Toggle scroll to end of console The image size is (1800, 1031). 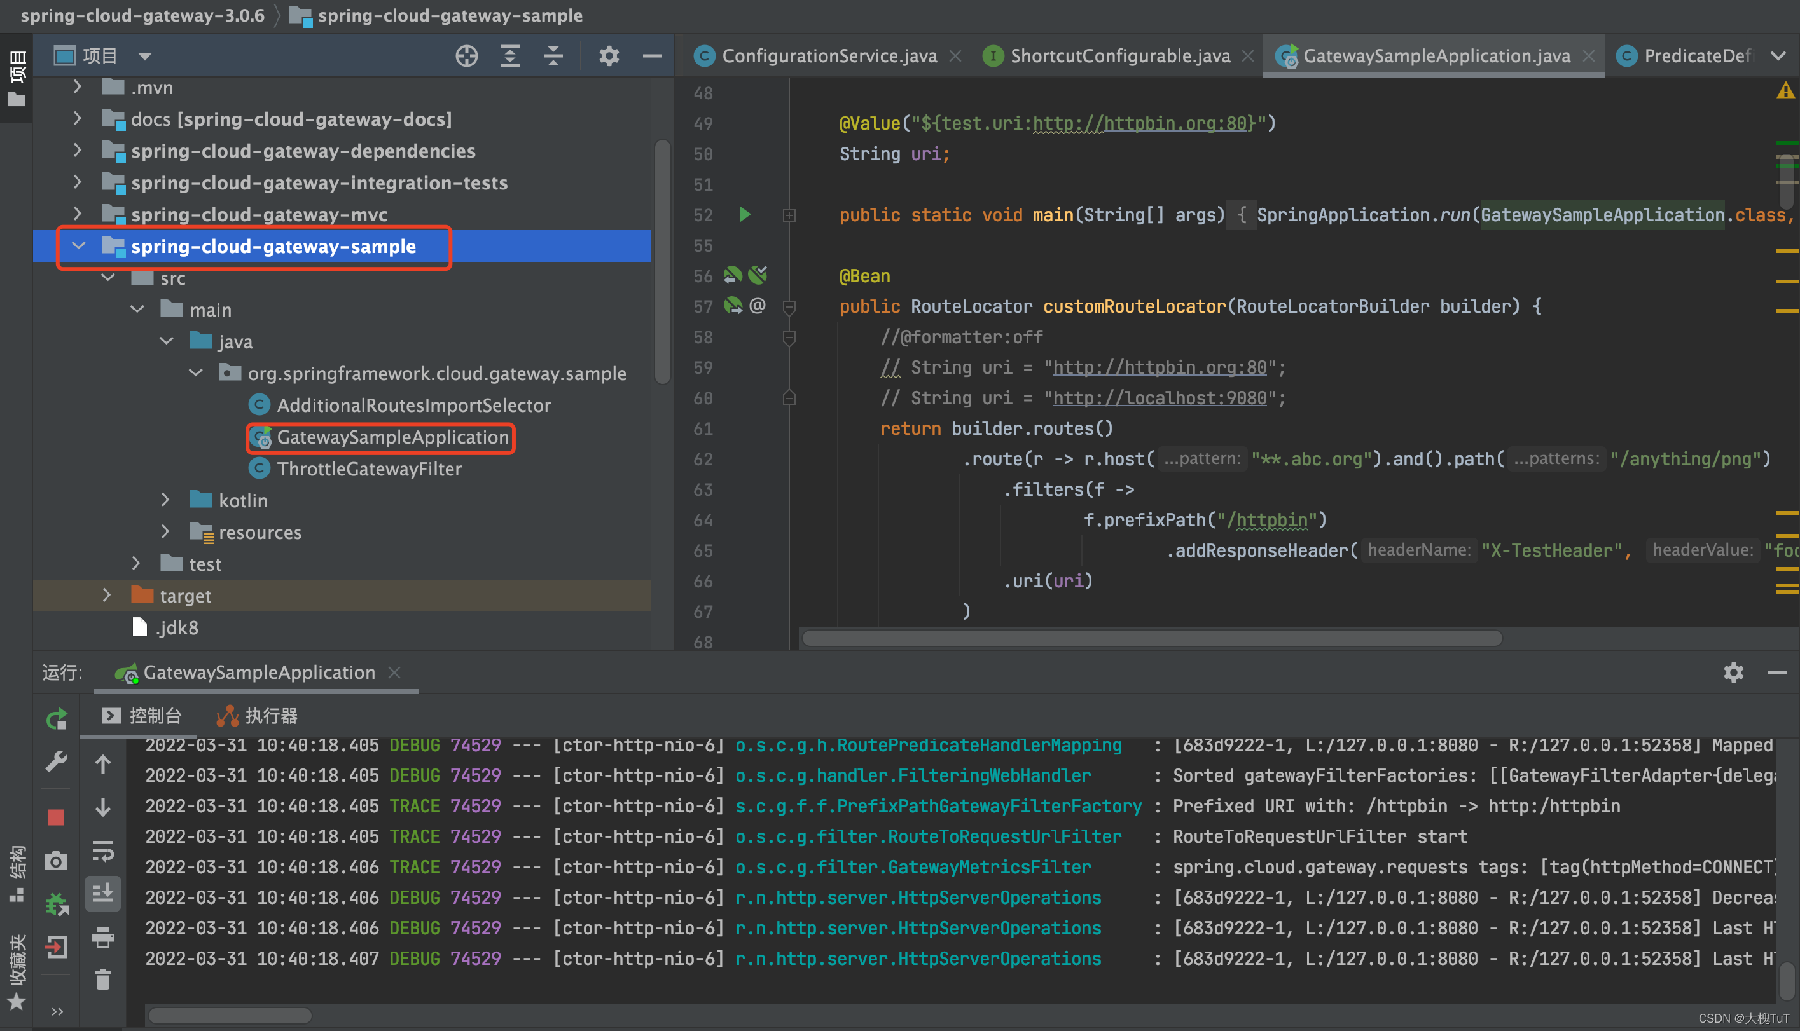(x=104, y=894)
